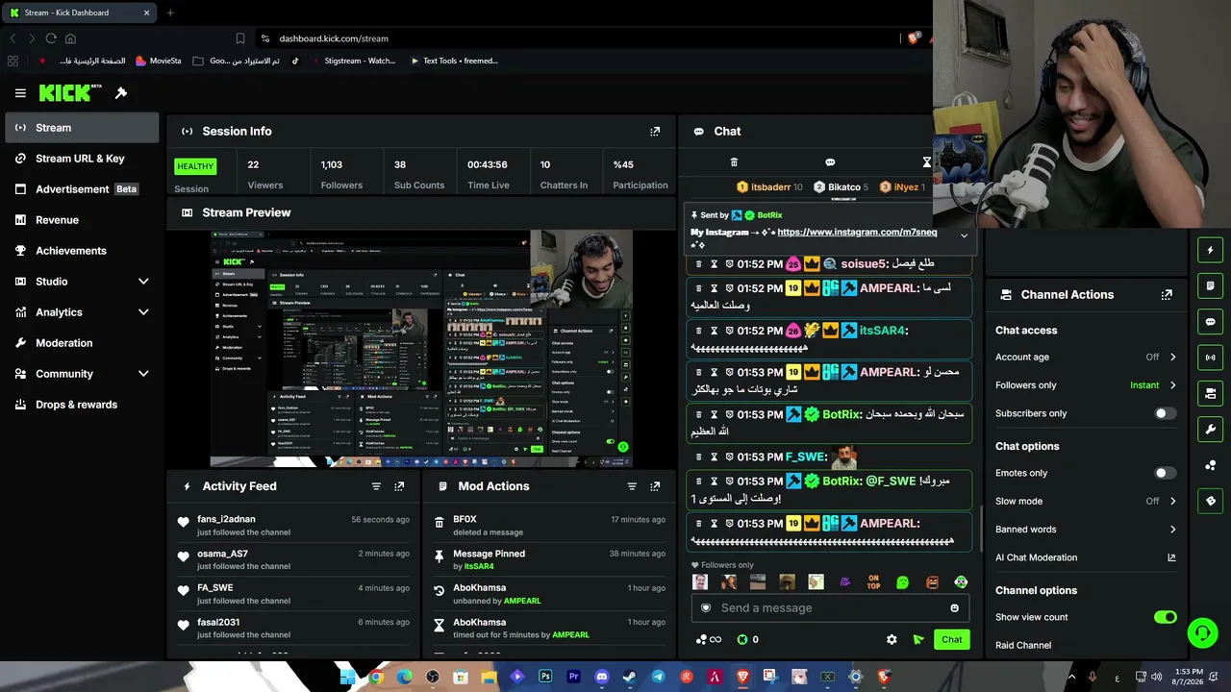Open Steam from the taskbar
Screen dimensions: 1231x692
tap(630, 677)
